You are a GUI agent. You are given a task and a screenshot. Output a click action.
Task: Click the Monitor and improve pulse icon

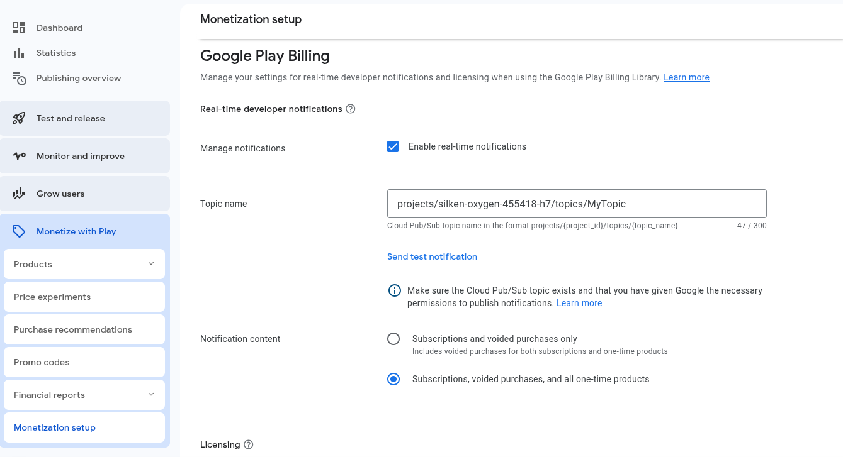pos(19,156)
